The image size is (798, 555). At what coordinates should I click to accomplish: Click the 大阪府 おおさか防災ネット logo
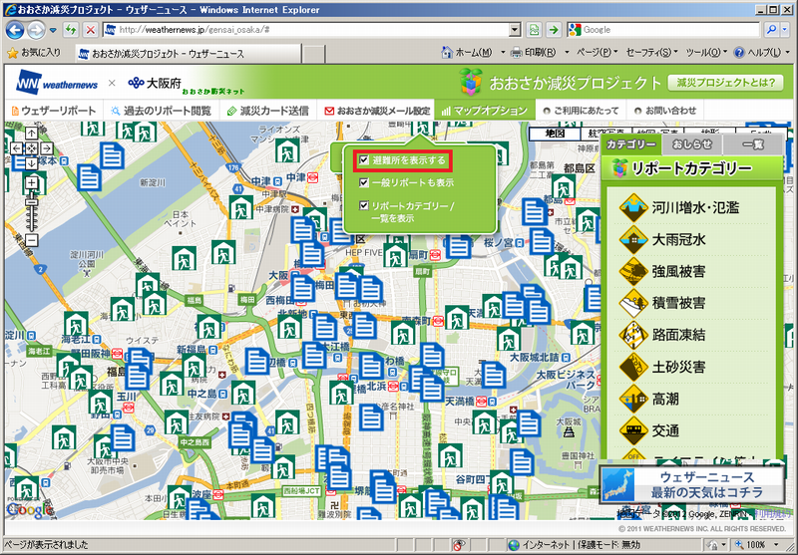(x=187, y=85)
